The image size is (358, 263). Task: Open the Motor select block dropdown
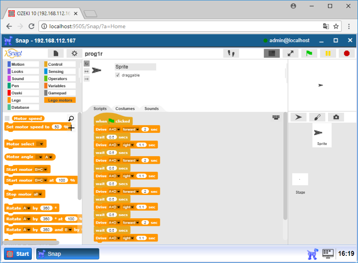click(x=41, y=144)
